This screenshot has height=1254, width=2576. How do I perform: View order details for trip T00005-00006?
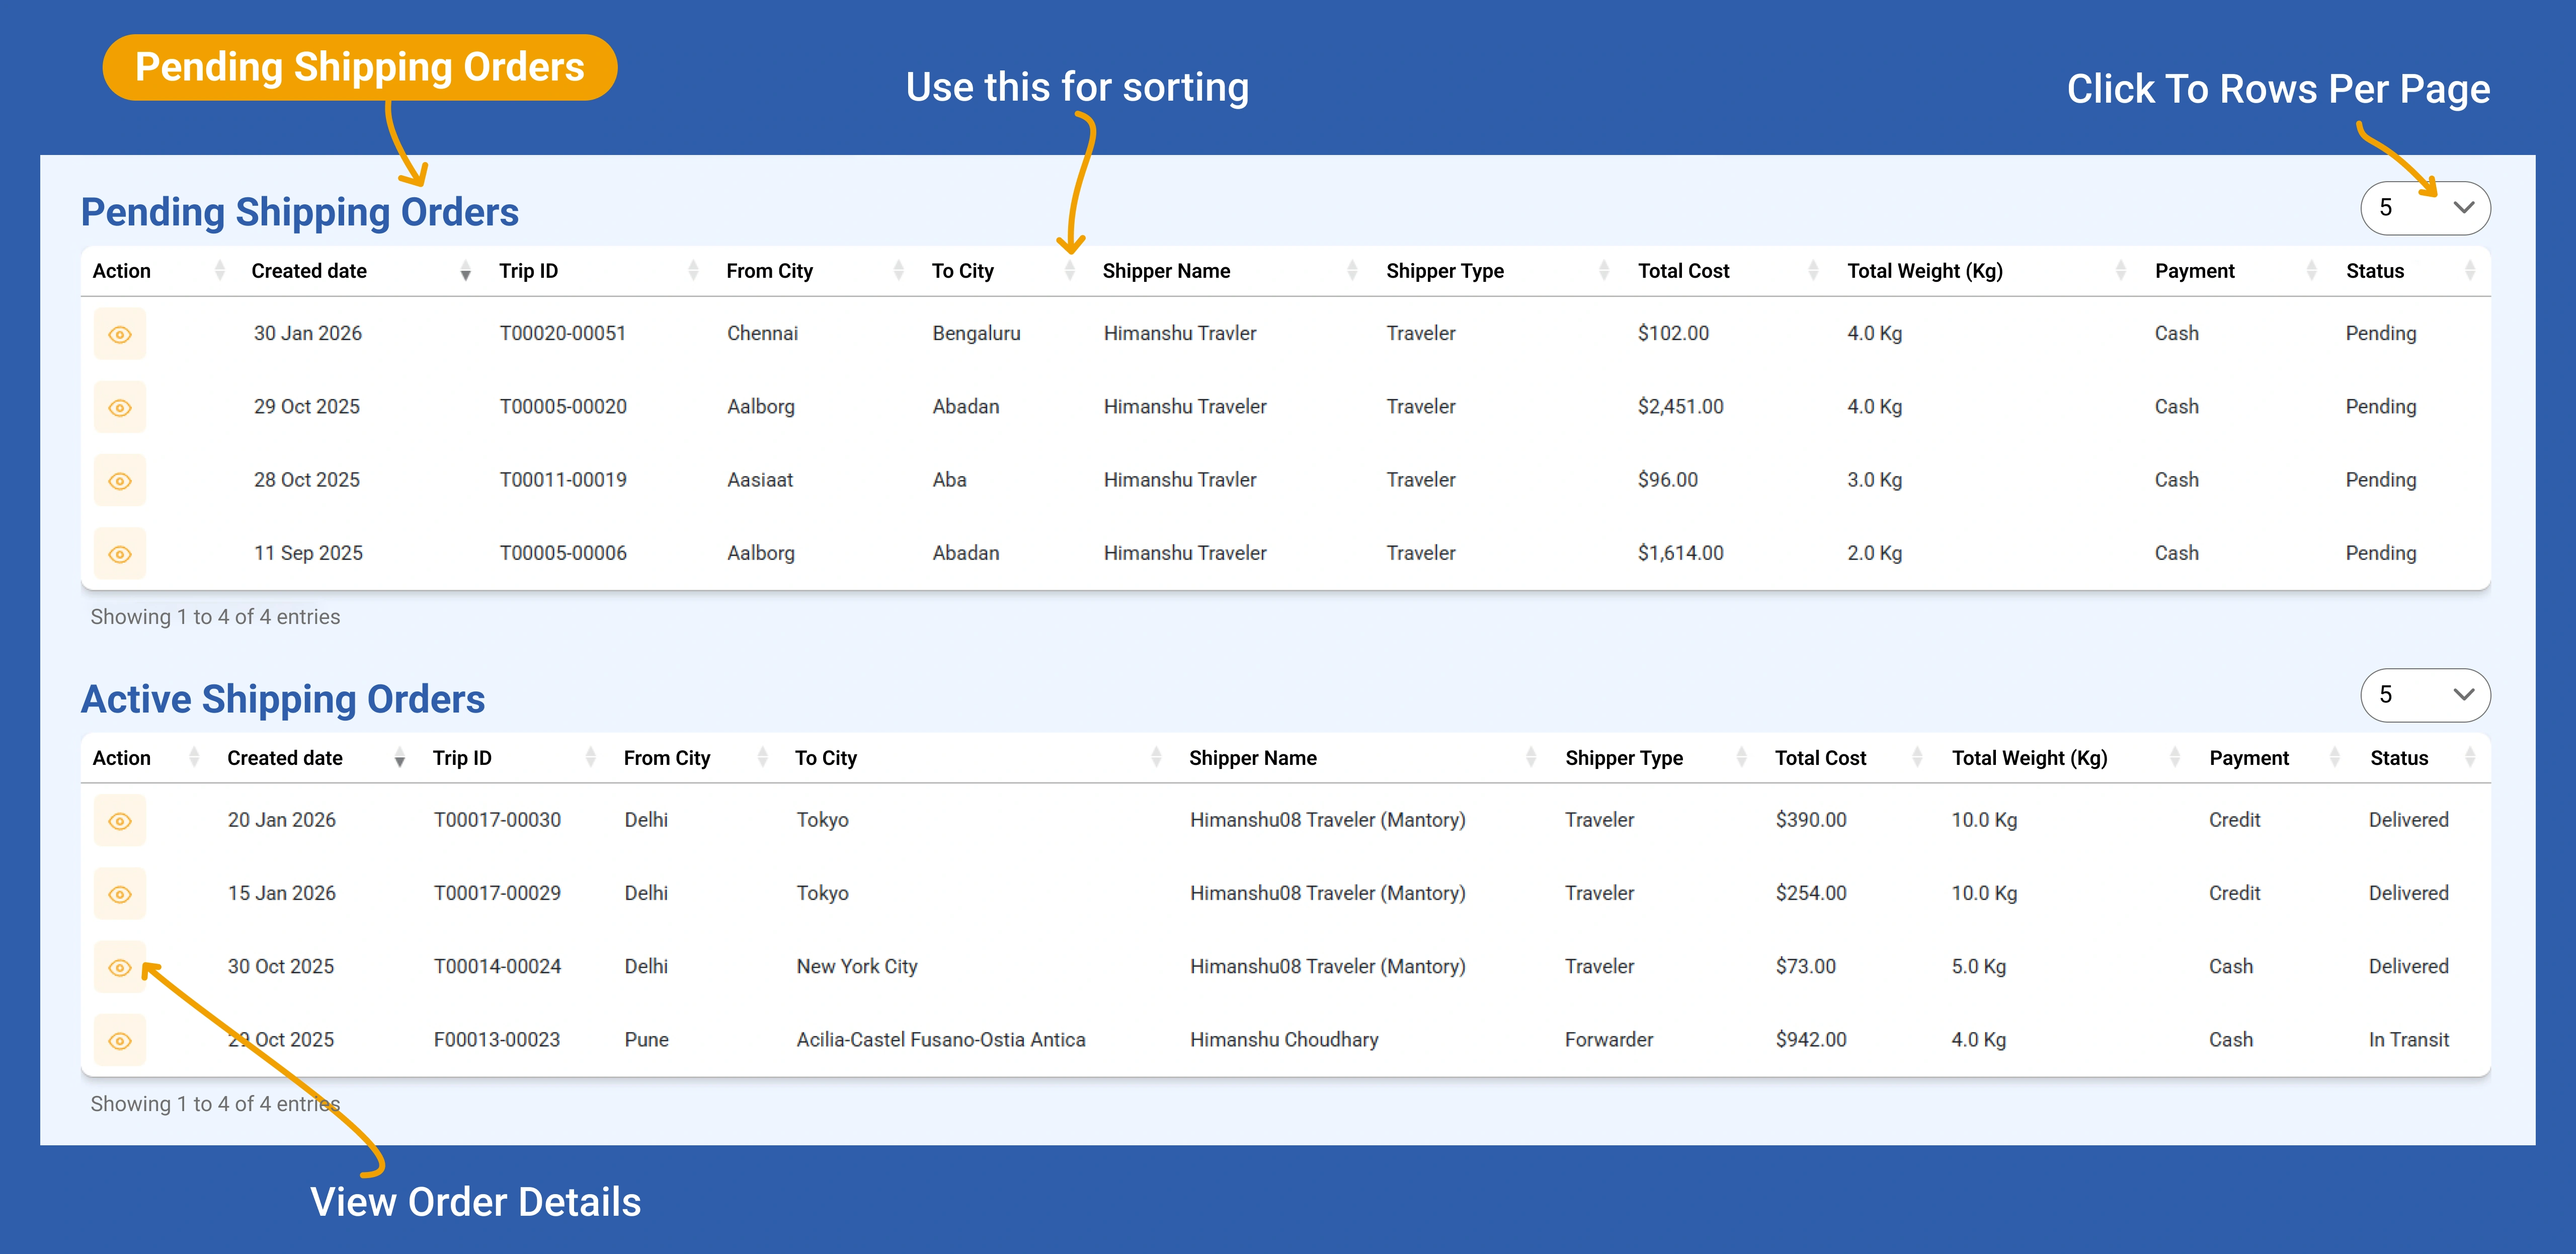pos(120,554)
